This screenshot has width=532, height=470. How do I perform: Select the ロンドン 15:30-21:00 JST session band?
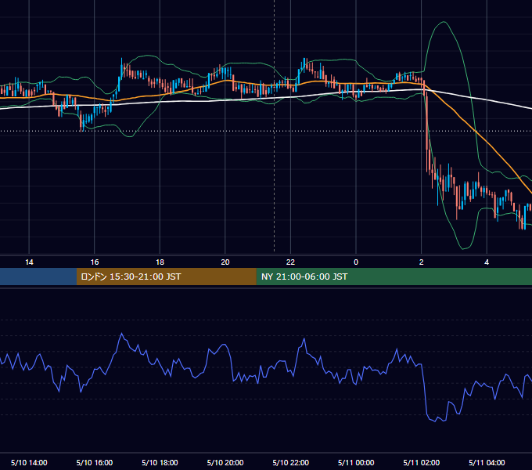click(166, 277)
